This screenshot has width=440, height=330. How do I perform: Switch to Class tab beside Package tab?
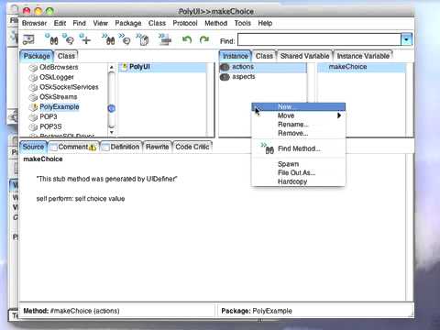click(x=66, y=56)
